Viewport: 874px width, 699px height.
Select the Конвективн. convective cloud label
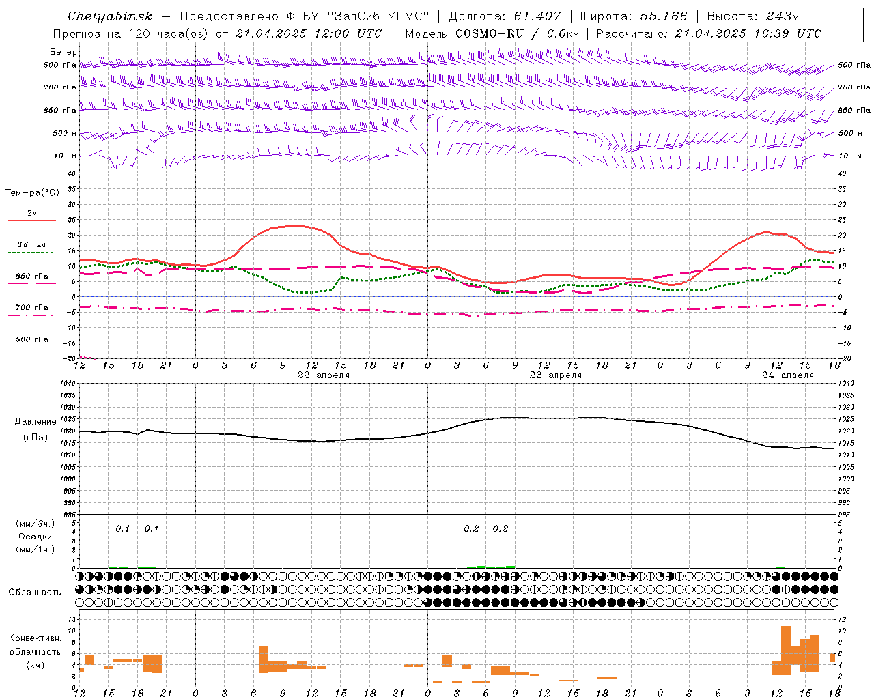coord(36,638)
